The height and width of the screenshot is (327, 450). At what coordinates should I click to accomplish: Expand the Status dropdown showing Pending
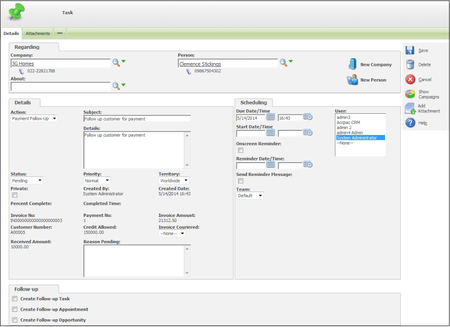point(27,181)
